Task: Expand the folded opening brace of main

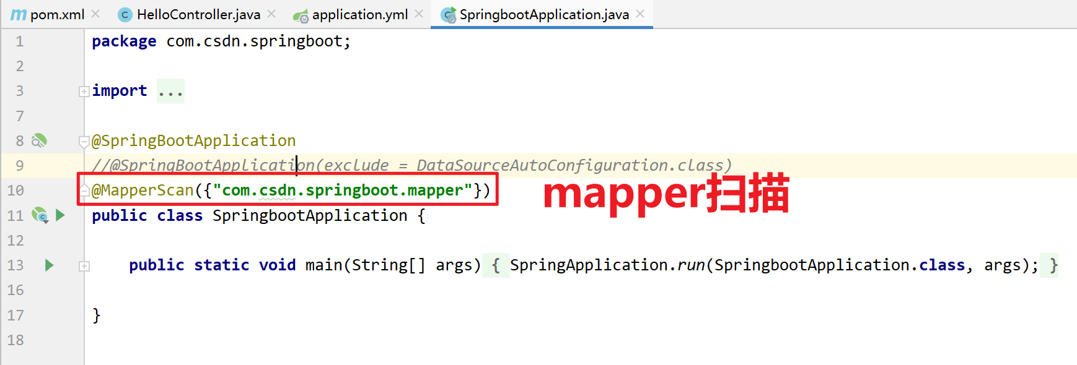Action: click(496, 265)
